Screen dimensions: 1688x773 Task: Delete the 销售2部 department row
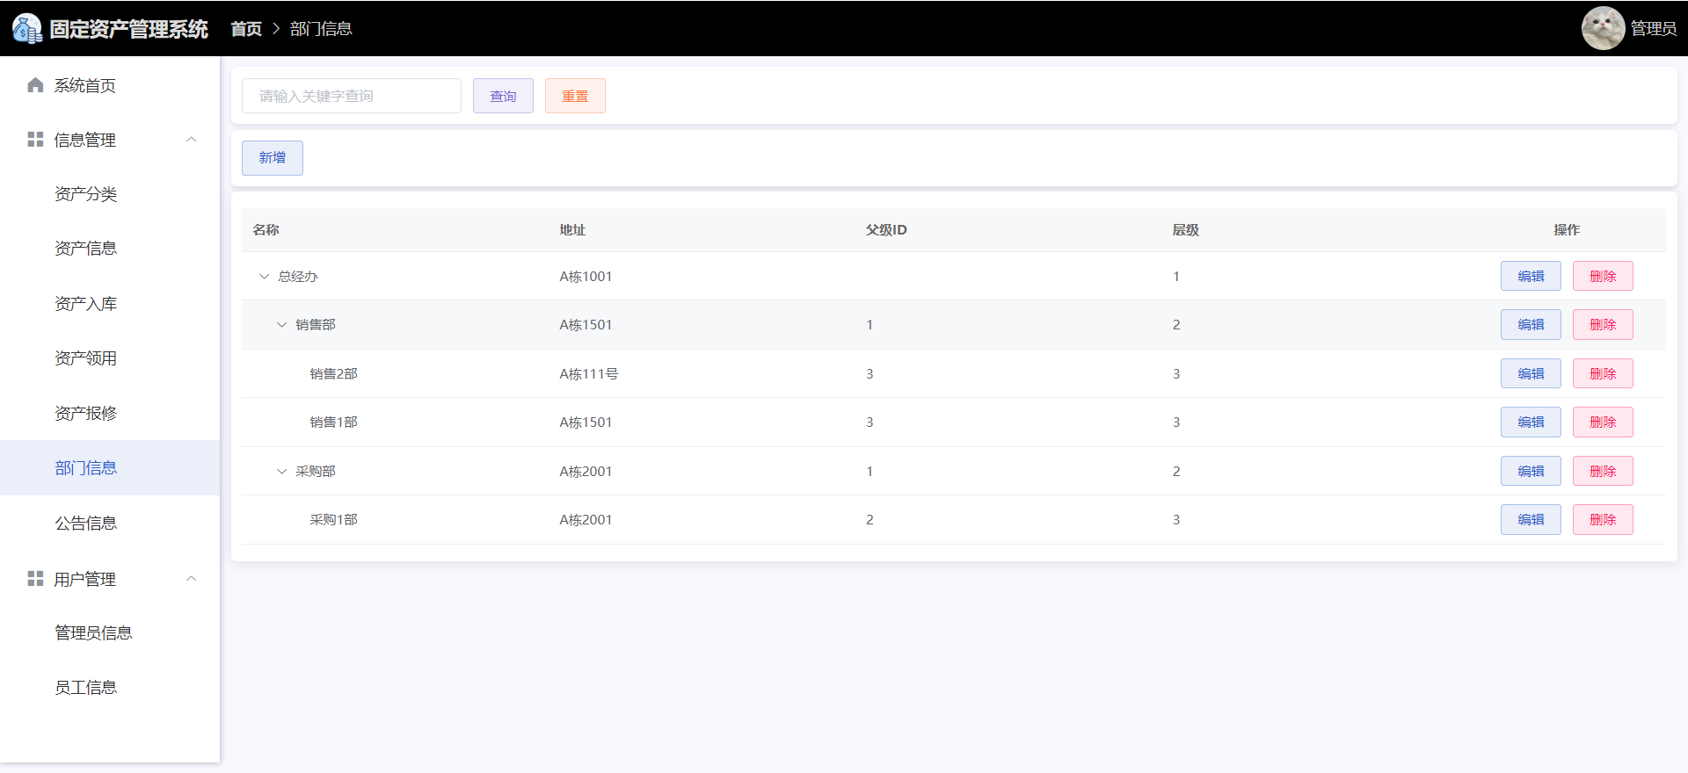point(1603,373)
